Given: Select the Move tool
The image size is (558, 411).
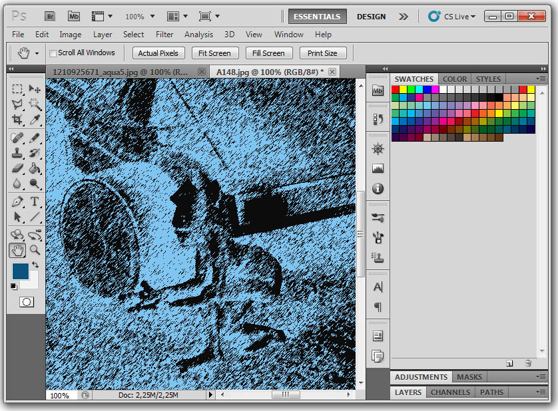Looking at the screenshot, I should (35, 88).
